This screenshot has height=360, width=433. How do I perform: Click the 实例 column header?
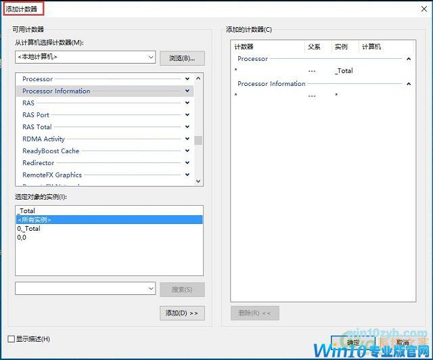coord(345,47)
